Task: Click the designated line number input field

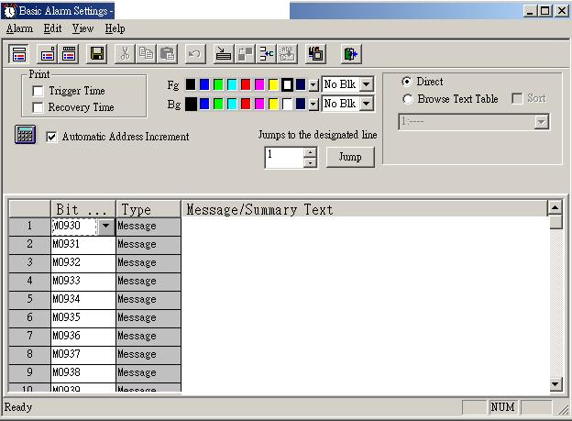Action: 283,157
